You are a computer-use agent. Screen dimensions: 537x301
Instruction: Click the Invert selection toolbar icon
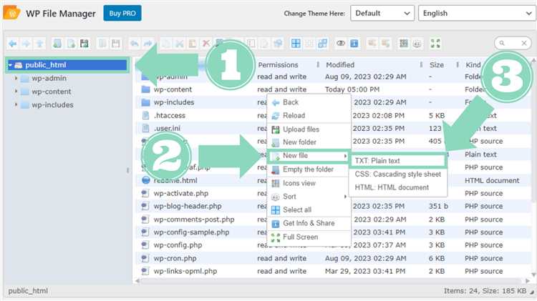coord(322,44)
